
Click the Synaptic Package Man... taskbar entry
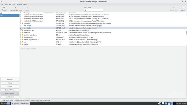coord(20,103)
